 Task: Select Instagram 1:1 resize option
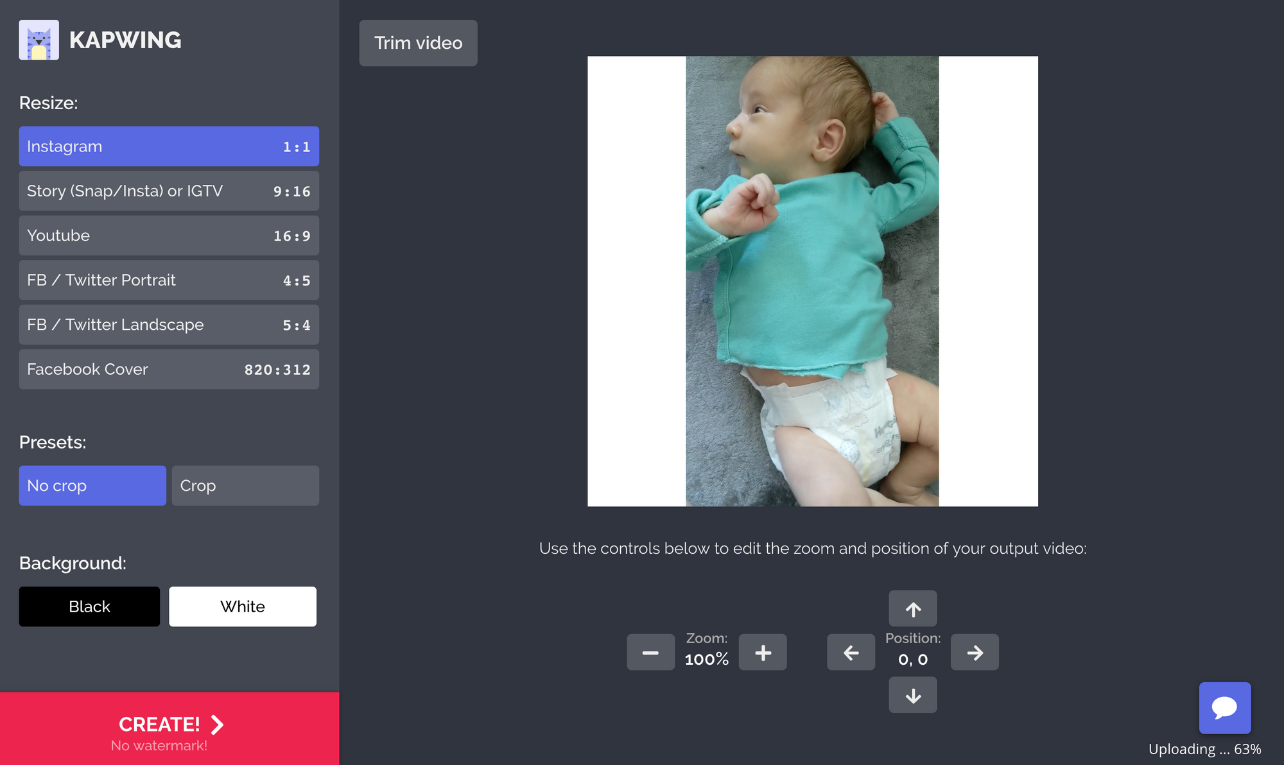[x=169, y=146]
